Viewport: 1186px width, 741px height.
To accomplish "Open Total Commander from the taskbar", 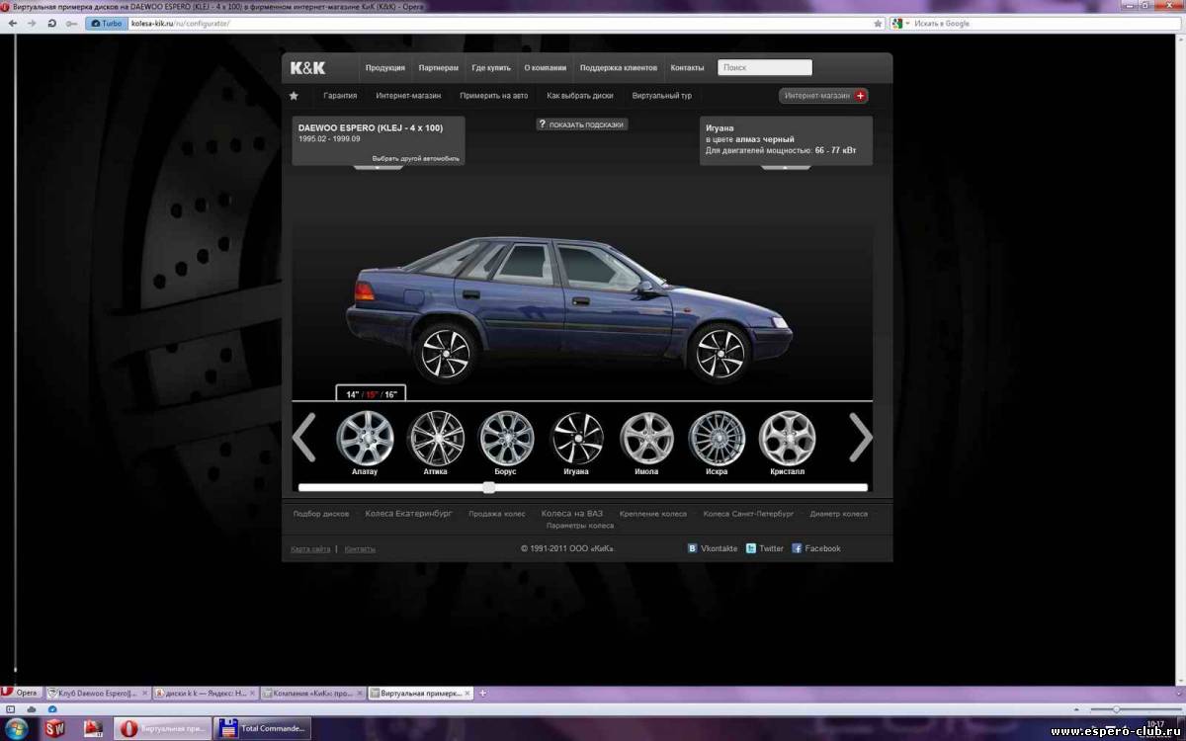I will click(x=263, y=729).
